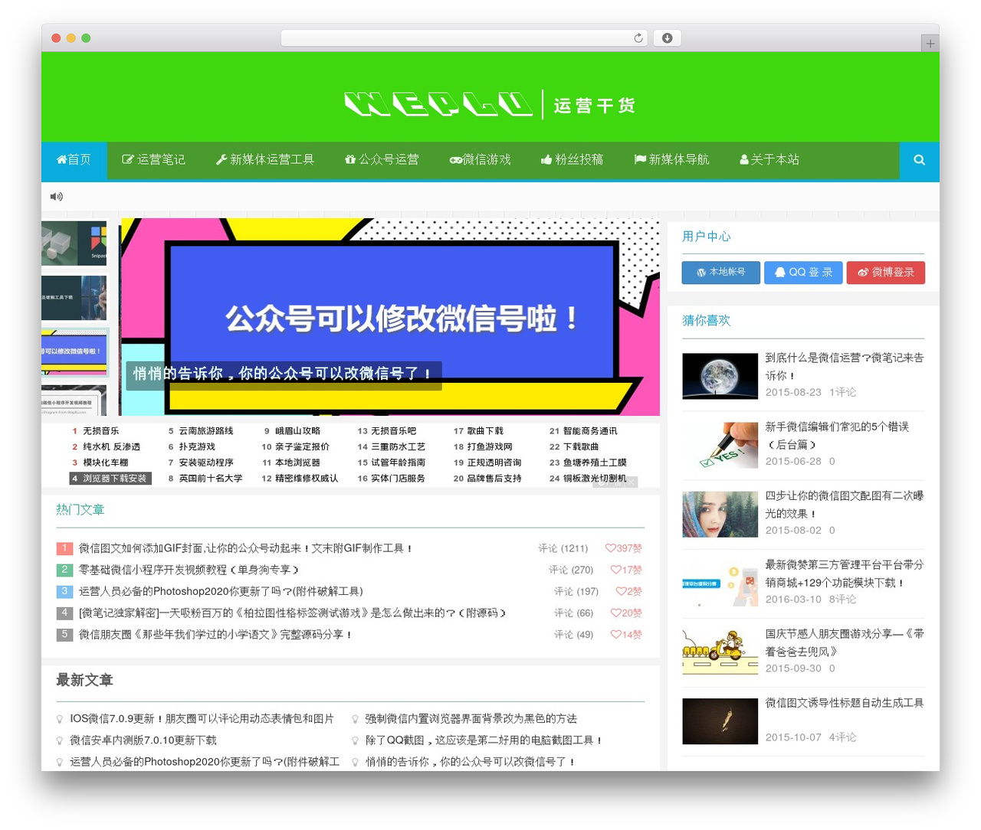
Task: Click the WEELU 运营干货 site logo
Action: pos(490,104)
